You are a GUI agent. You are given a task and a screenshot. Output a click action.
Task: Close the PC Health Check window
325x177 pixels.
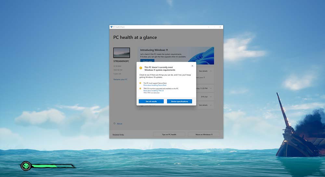pyautogui.click(x=220, y=27)
